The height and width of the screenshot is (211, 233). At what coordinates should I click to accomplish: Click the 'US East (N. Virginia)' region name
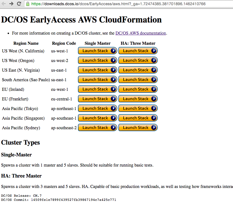tap(21, 70)
